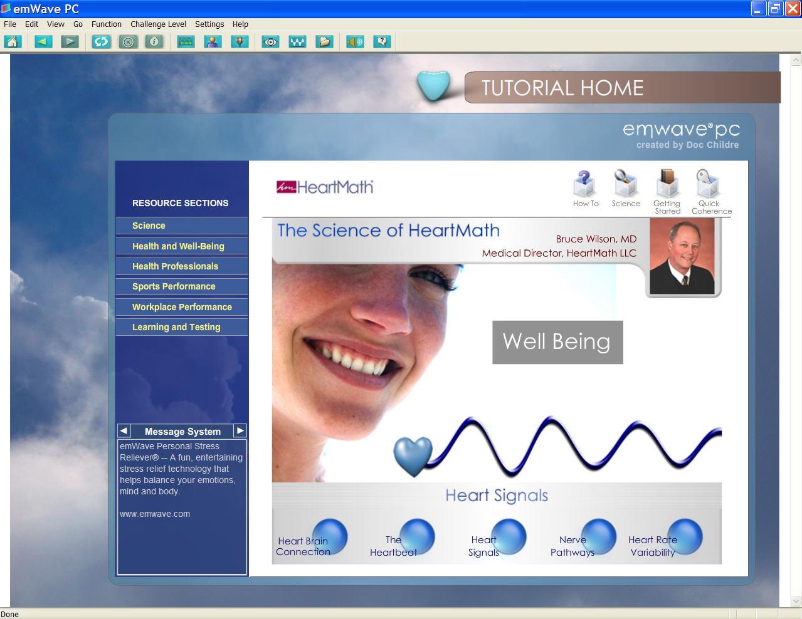
Task: Click the blue heart on the wave
Action: tap(413, 455)
